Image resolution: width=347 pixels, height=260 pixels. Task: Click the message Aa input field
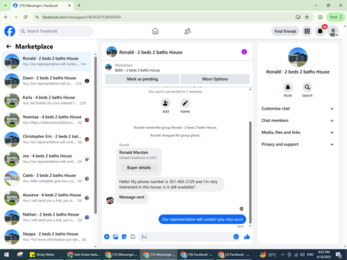tap(186, 236)
